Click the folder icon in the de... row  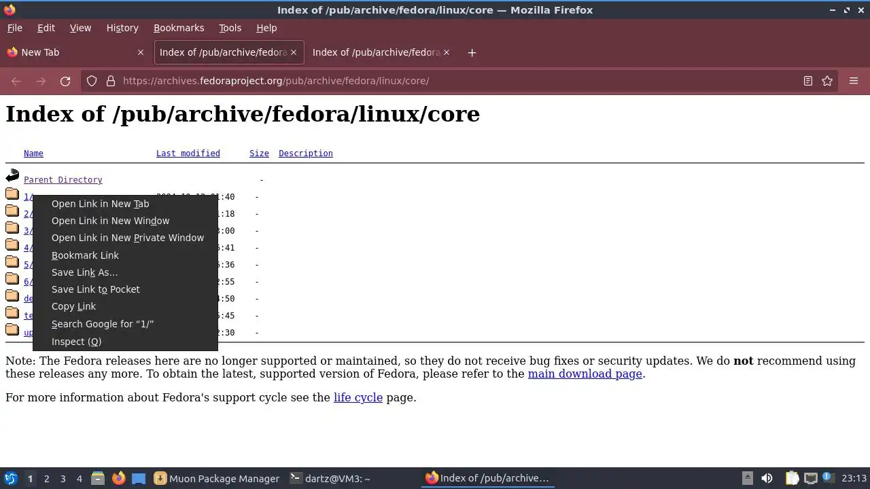pos(12,296)
